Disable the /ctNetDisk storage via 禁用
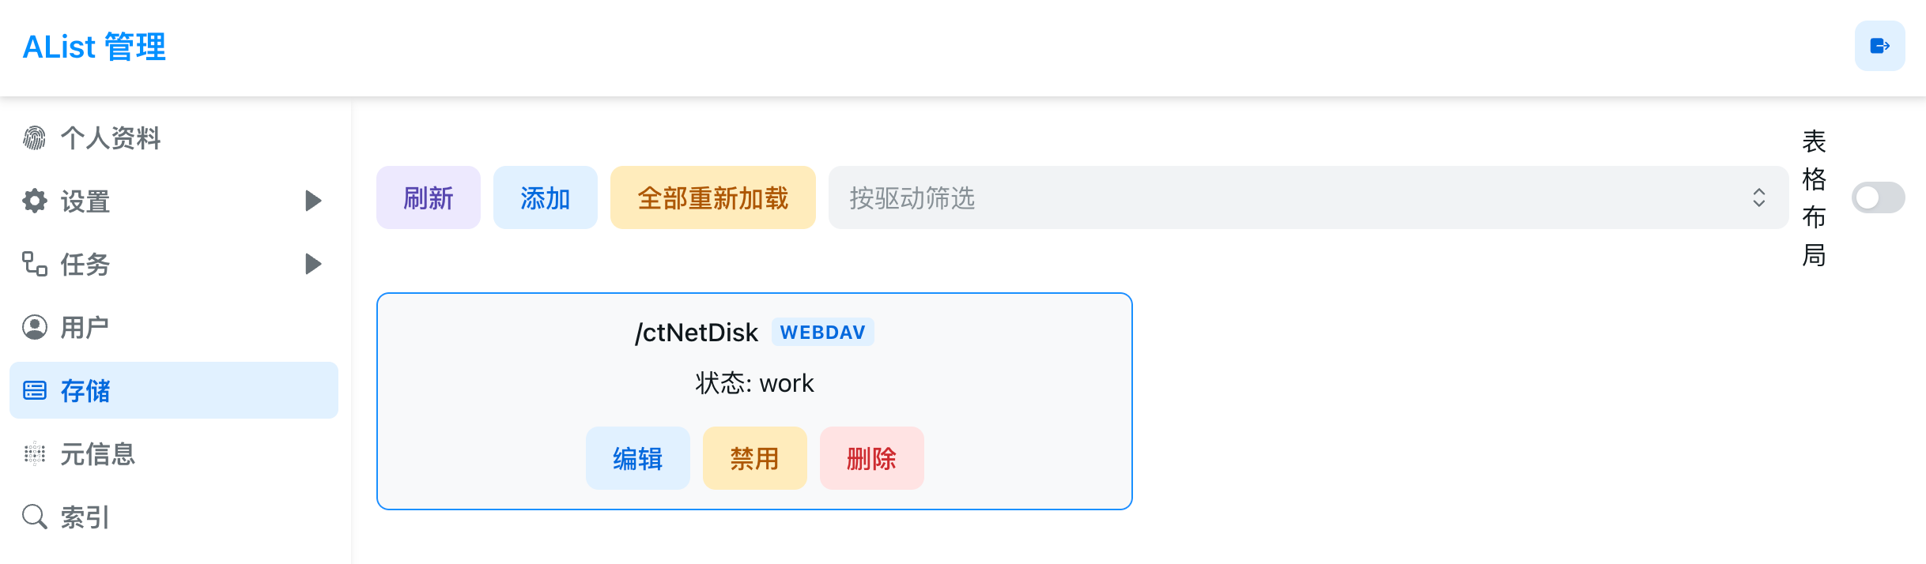This screenshot has width=1926, height=564. click(x=755, y=458)
